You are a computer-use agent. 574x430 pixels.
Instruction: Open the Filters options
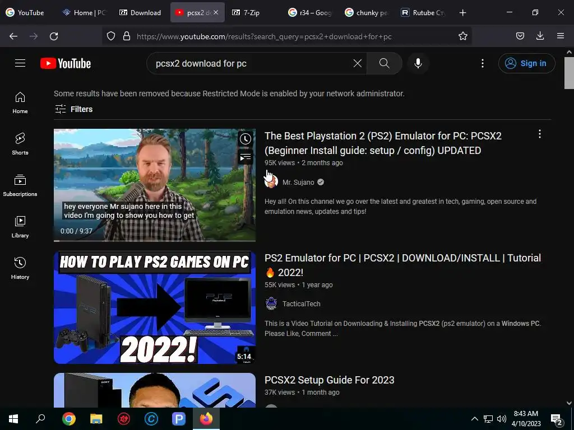click(73, 109)
